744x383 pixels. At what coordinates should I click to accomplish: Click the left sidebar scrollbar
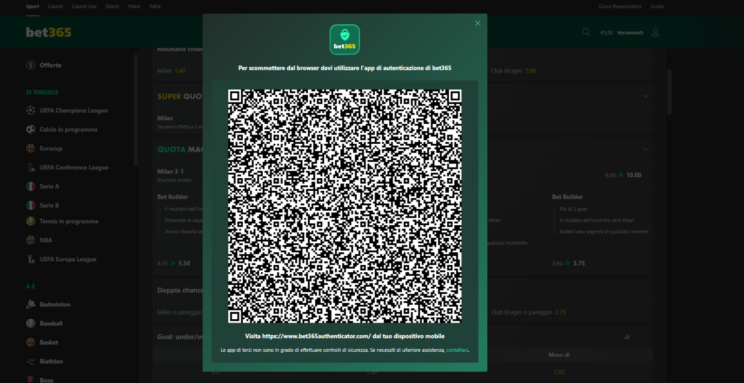tap(136, 110)
